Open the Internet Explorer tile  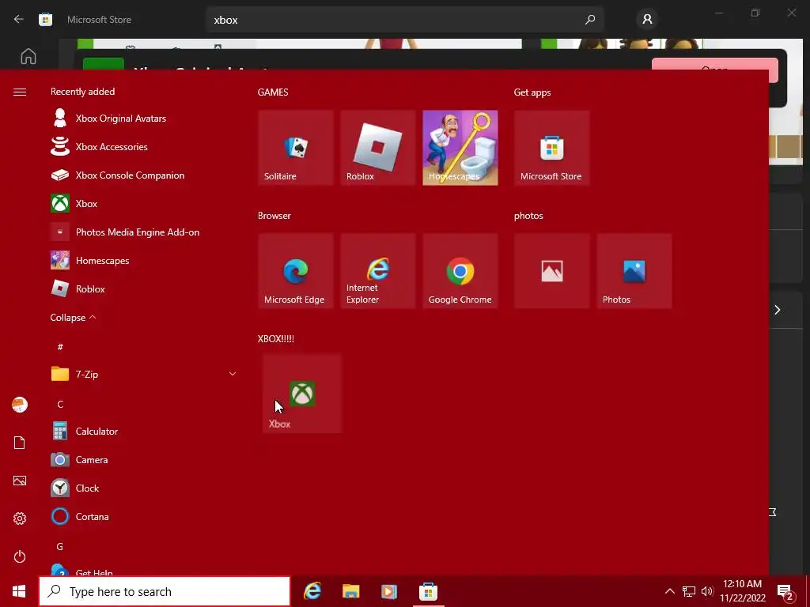point(378,271)
